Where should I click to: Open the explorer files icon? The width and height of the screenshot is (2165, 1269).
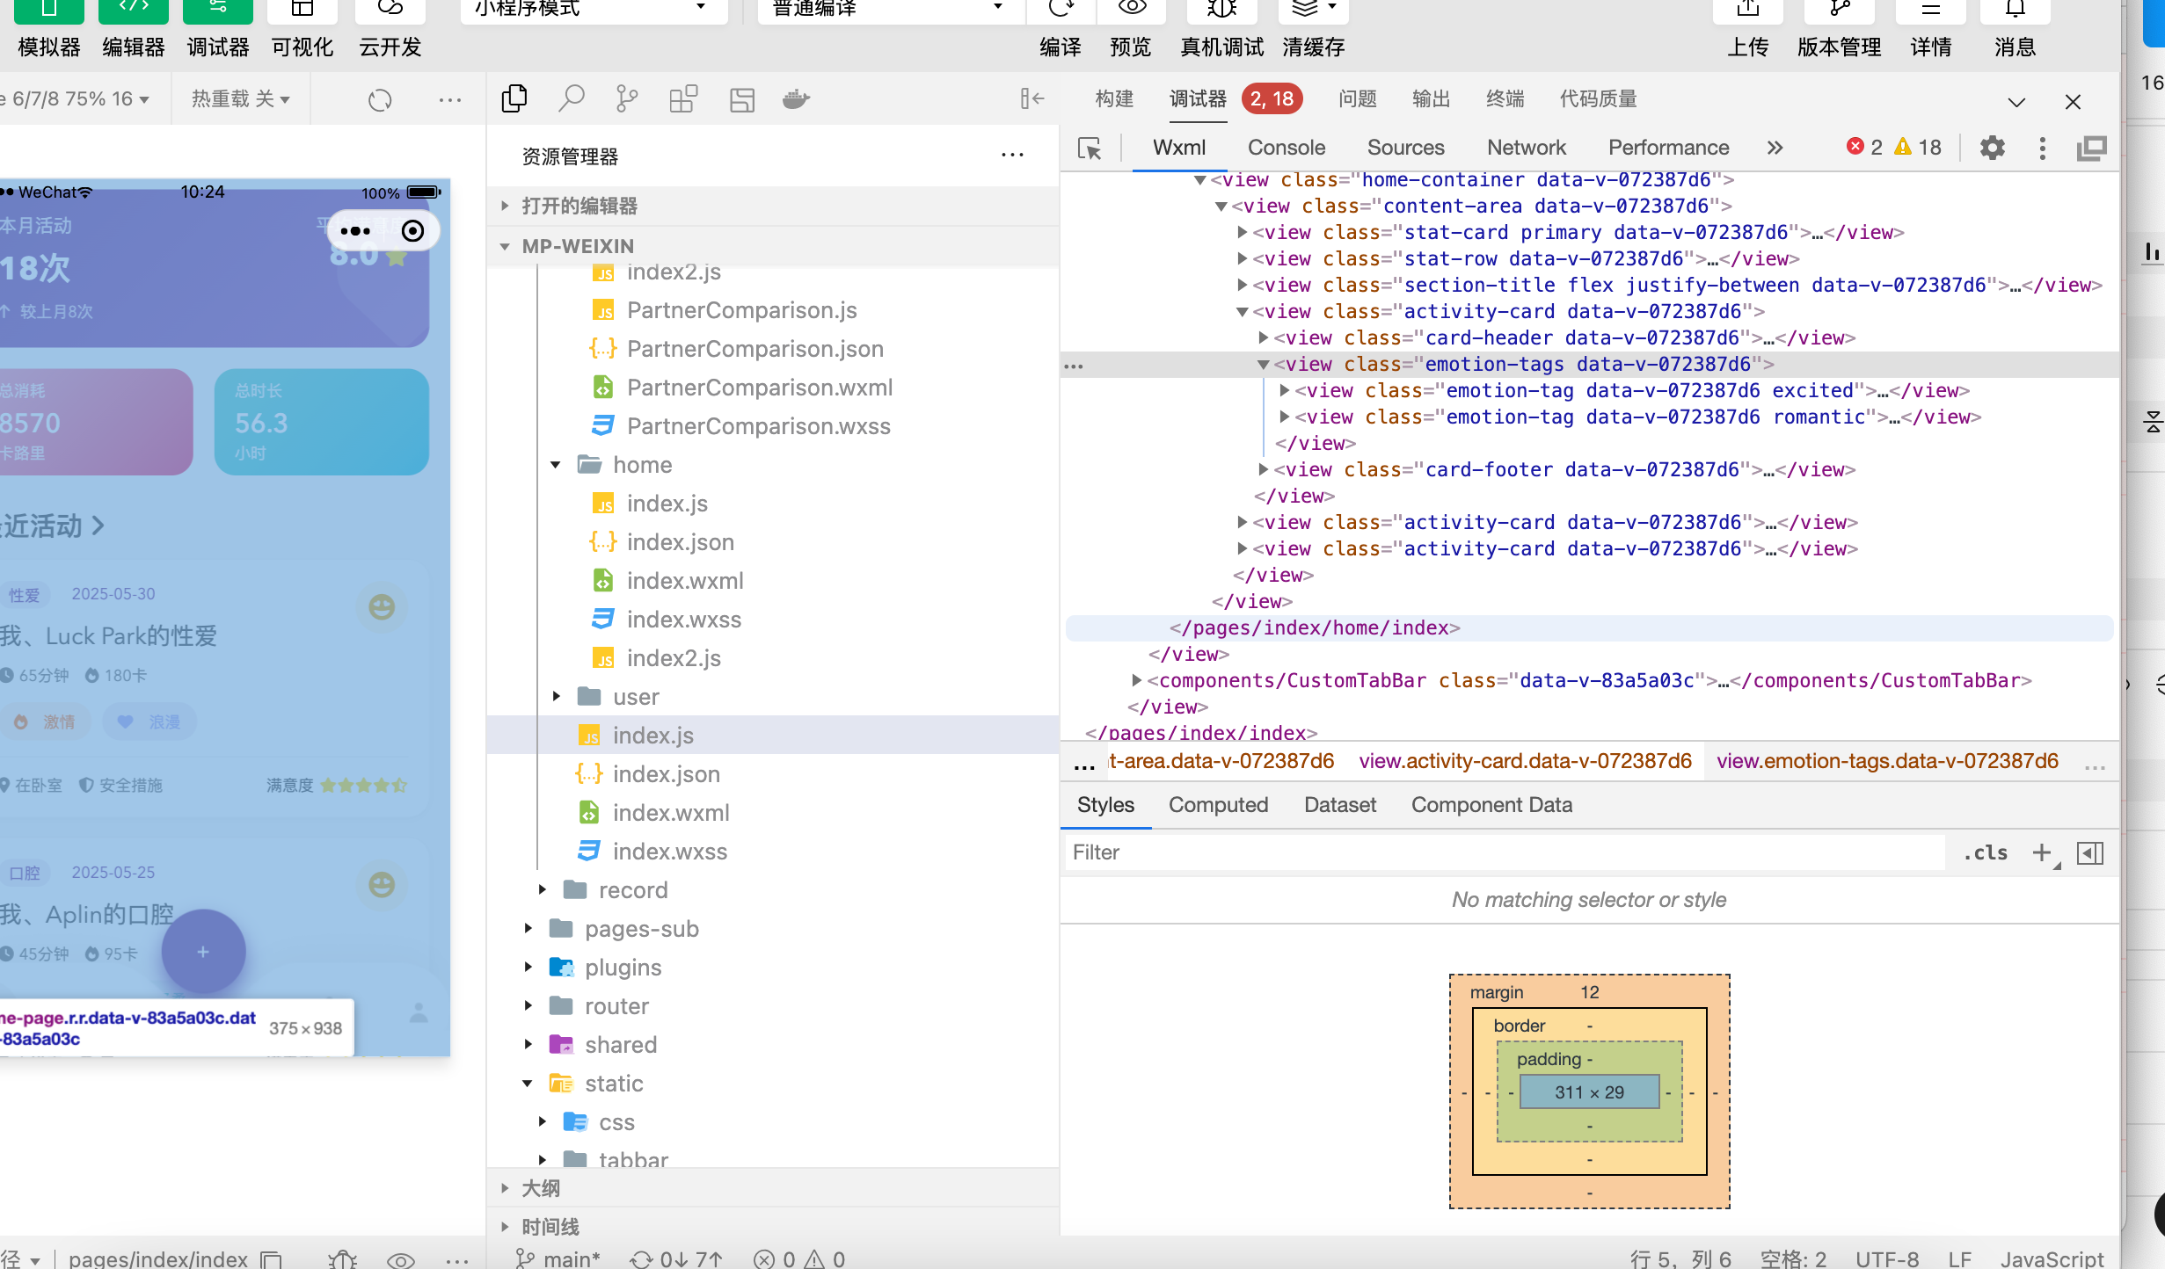[x=514, y=99]
